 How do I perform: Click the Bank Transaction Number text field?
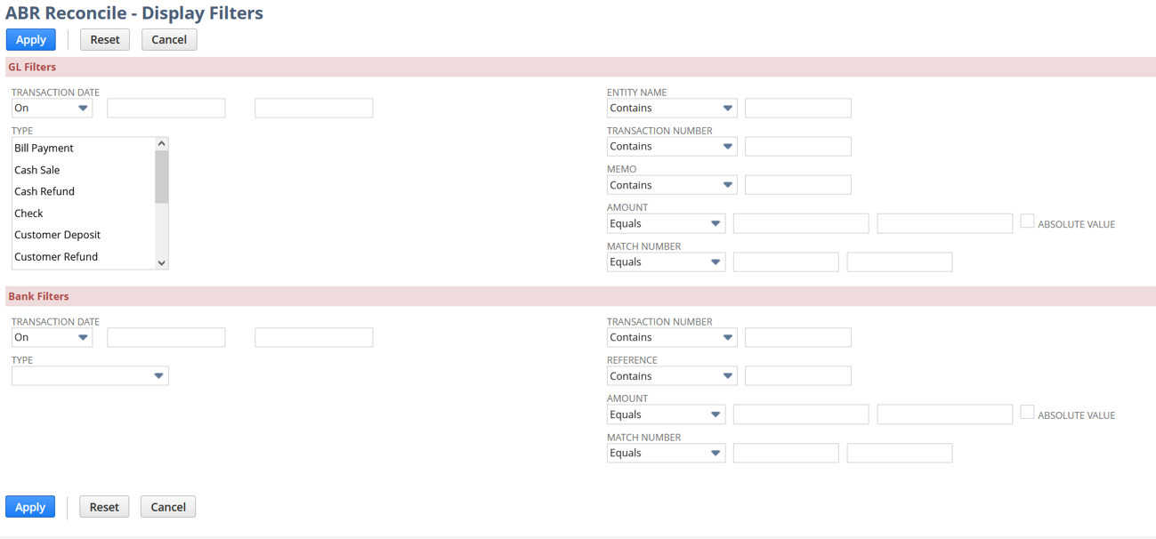click(x=797, y=338)
